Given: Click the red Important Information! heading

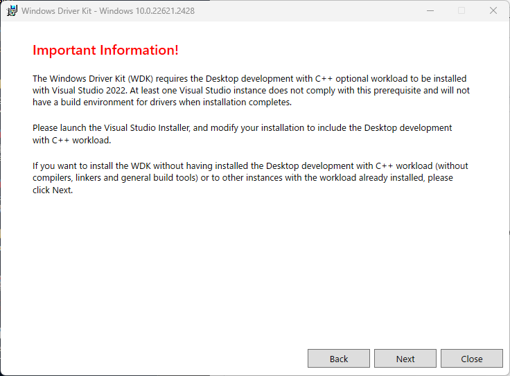Looking at the screenshot, I should coord(105,50).
